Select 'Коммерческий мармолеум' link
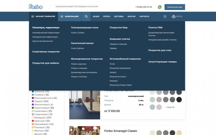The height and width of the screenshot is (135, 216). click(x=46, y=33)
